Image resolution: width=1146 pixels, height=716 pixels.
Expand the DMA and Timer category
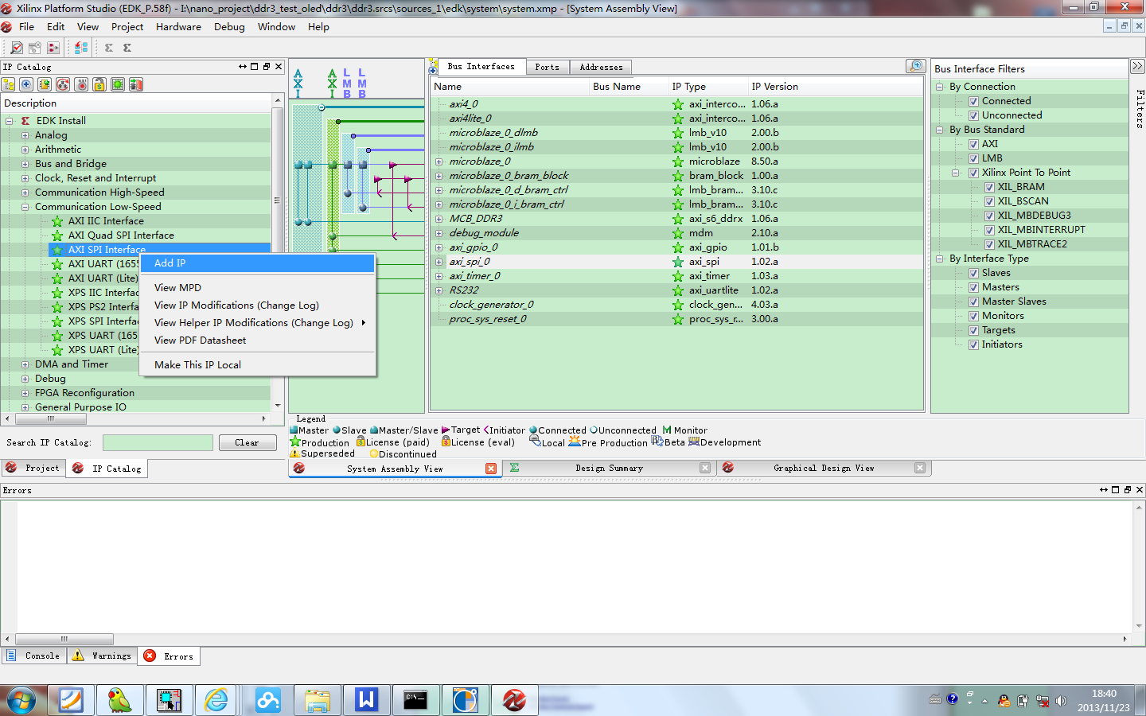[x=25, y=364]
